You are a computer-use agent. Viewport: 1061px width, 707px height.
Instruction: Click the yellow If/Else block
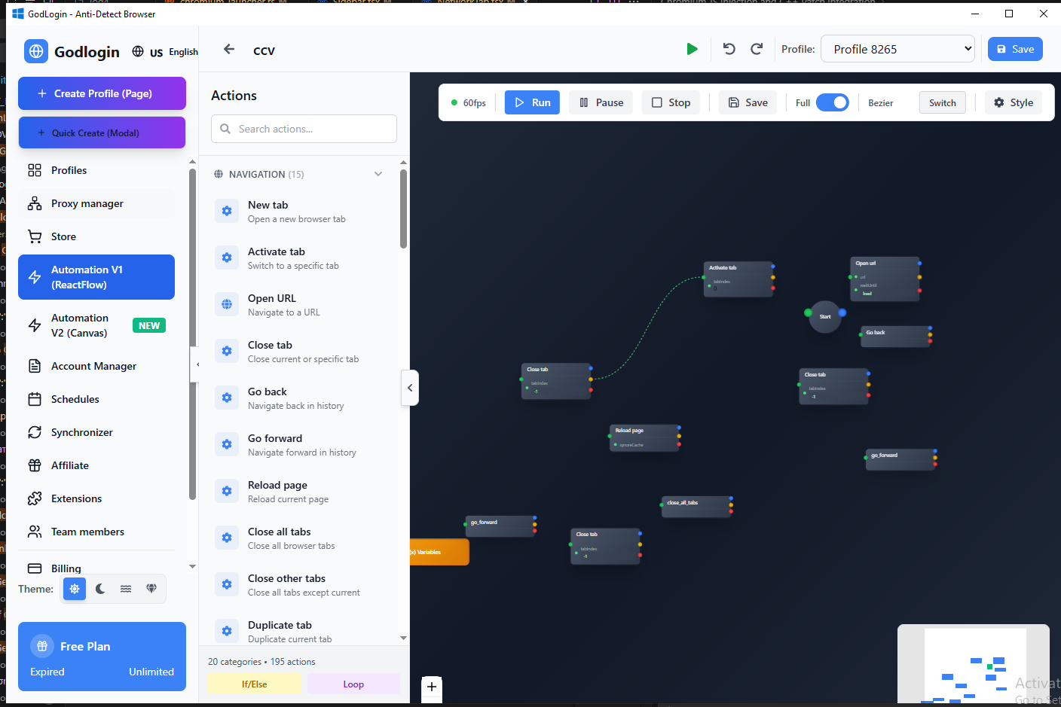[x=254, y=684]
